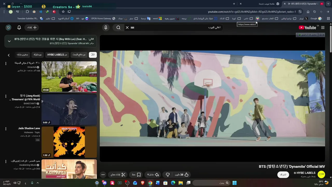Open the browser media control icon
The width and height of the screenshot is (332, 187).
coord(17,12)
